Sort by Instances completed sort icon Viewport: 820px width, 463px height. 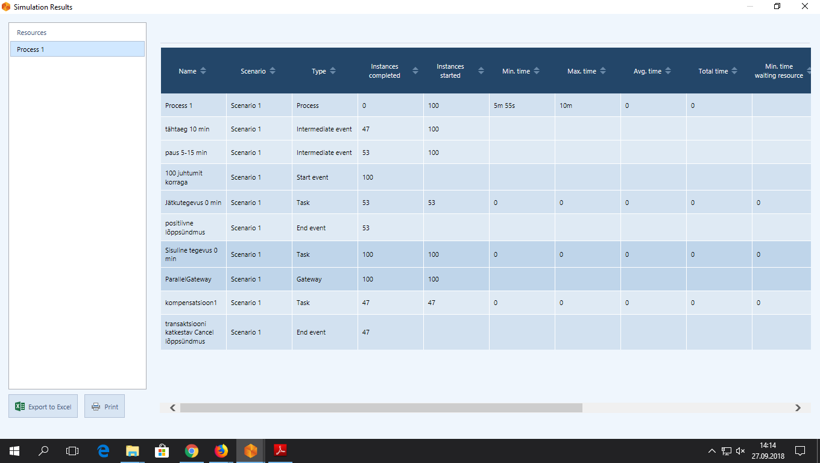(415, 71)
